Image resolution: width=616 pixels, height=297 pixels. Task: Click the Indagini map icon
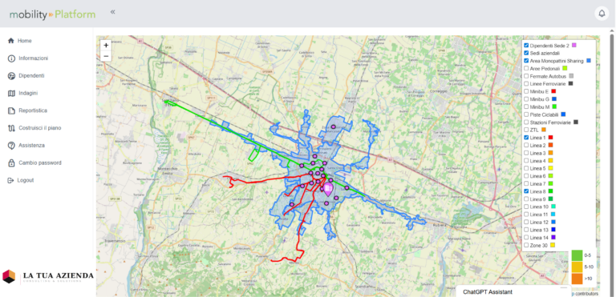tap(11, 94)
